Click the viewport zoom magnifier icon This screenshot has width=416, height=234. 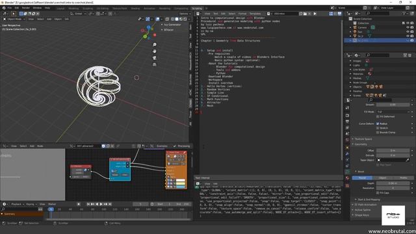click(x=155, y=45)
